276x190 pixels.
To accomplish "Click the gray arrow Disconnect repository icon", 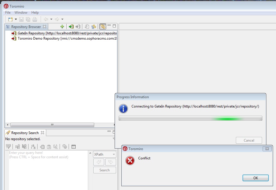I will pyautogui.click(x=78, y=27).
